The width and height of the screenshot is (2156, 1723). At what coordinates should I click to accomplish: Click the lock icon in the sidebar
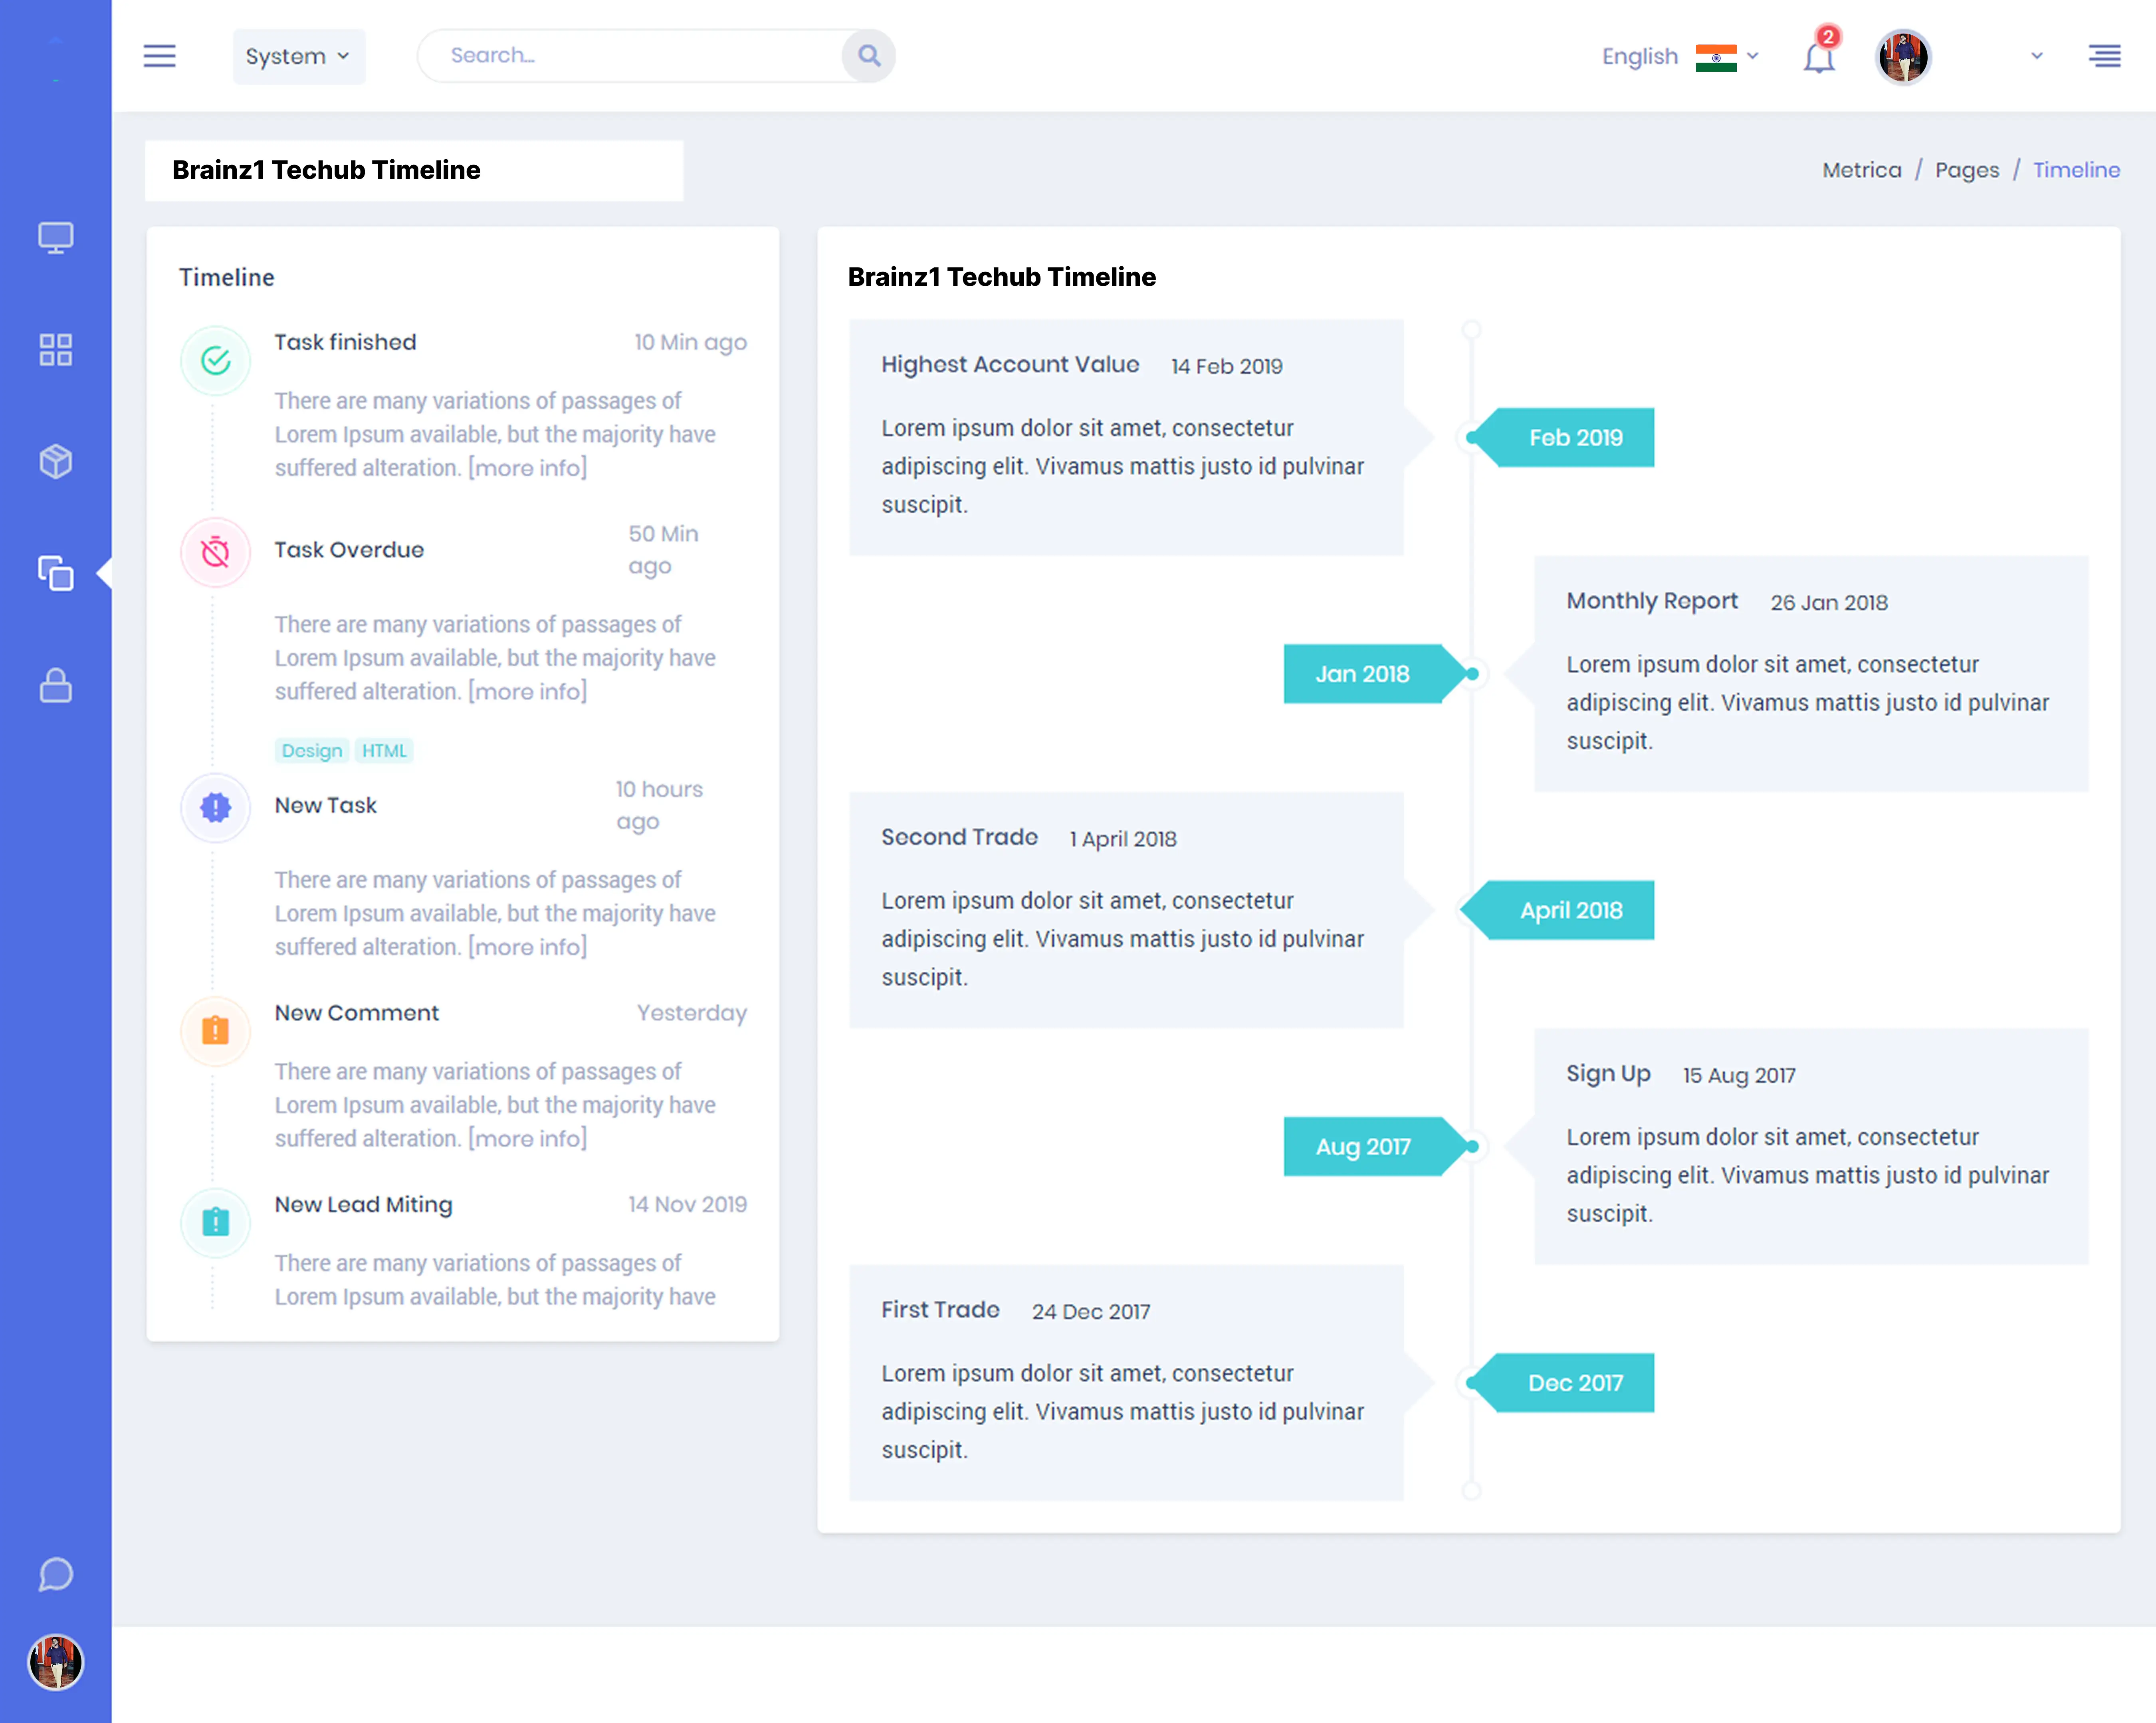tap(55, 686)
